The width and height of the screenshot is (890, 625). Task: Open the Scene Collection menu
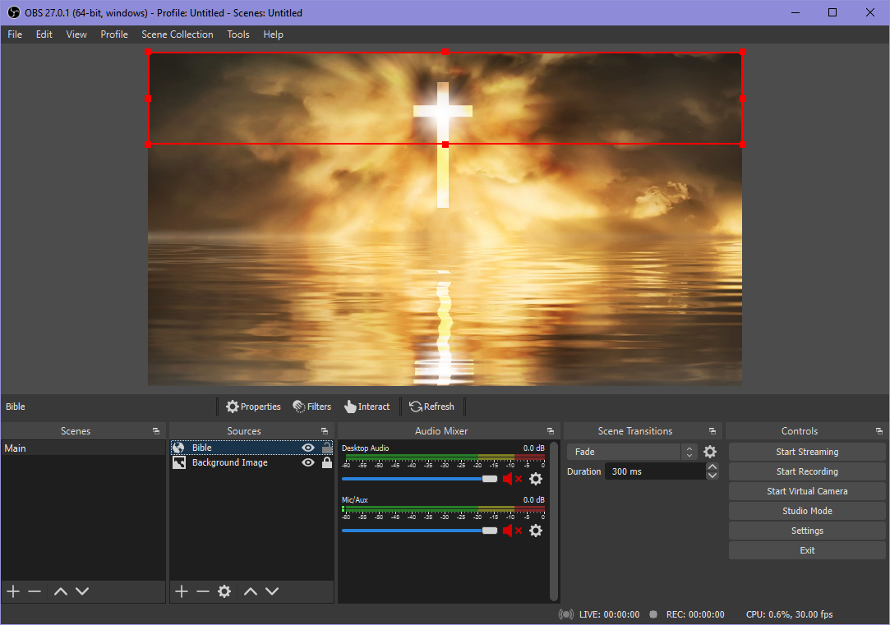pos(178,34)
